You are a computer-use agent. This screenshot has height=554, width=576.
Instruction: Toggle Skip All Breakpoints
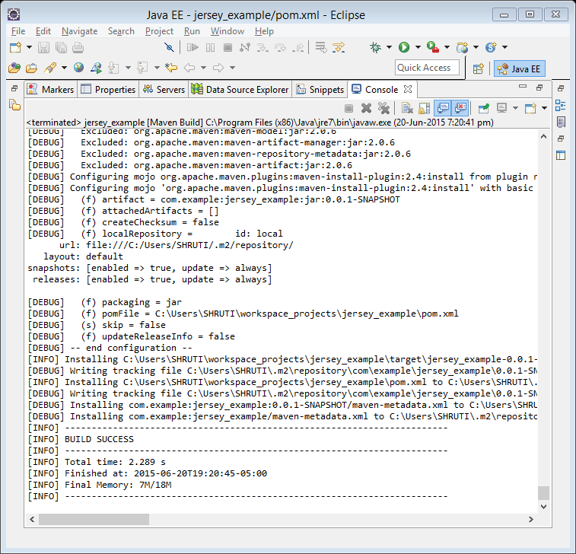pos(169,47)
